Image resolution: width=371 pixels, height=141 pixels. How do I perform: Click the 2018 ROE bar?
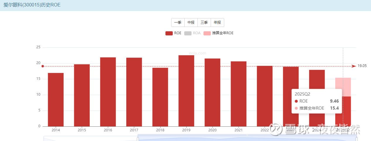click(x=160, y=97)
